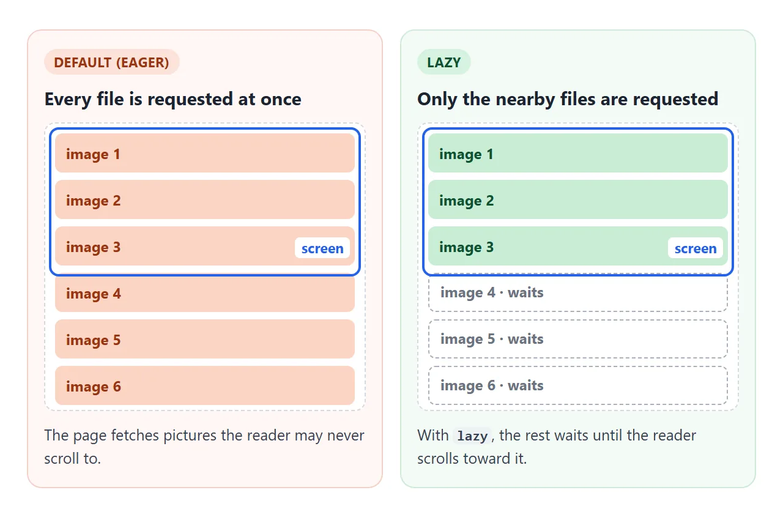The height and width of the screenshot is (520, 783).
Task: Select image 4 in the eager panel
Action: [205, 294]
